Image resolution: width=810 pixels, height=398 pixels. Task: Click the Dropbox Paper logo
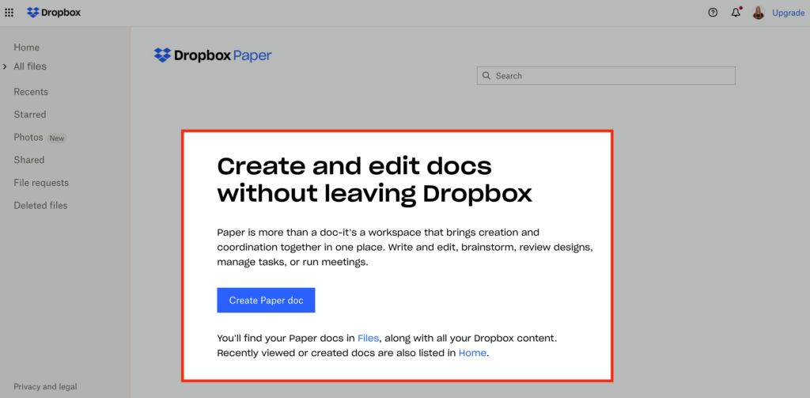point(213,55)
